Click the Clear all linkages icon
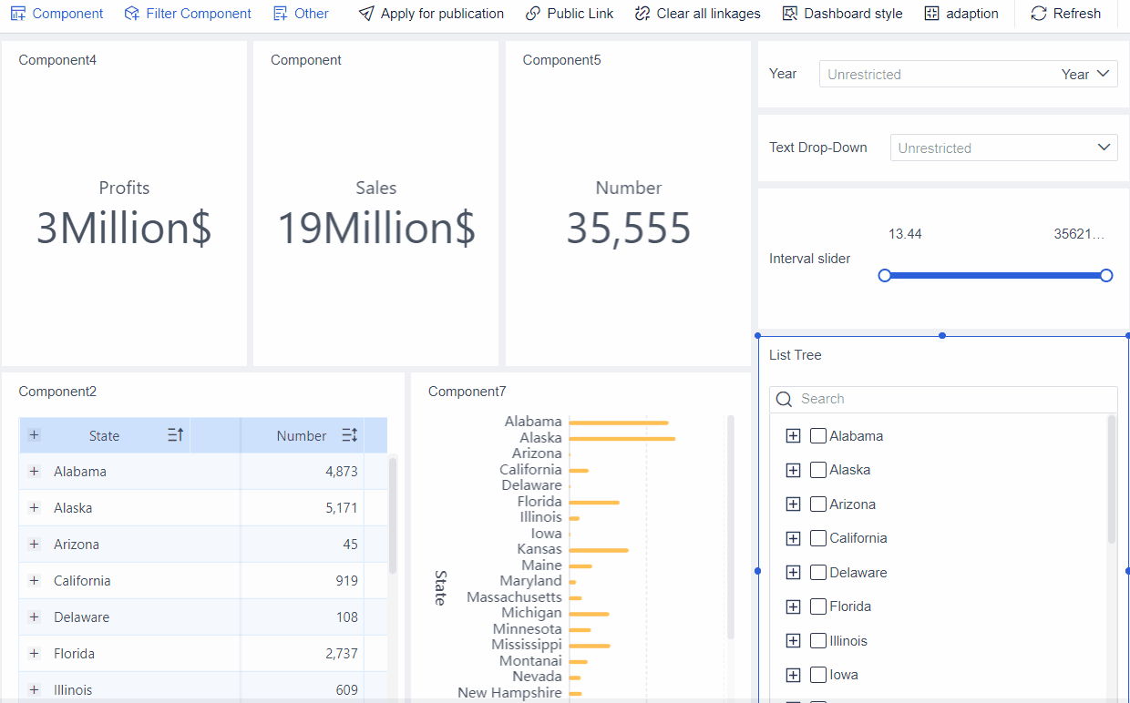Viewport: 1130px width, 703px height. point(642,14)
